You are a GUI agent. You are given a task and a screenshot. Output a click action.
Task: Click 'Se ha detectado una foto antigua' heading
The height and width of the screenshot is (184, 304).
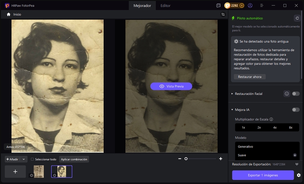(264, 41)
